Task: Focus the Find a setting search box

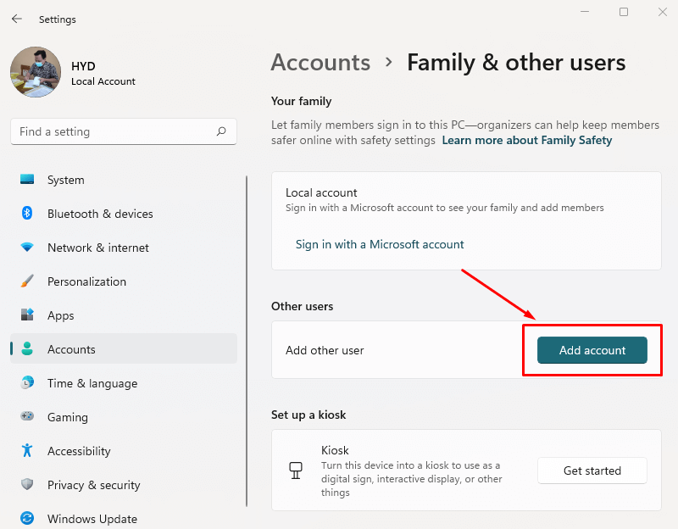Action: [114, 131]
